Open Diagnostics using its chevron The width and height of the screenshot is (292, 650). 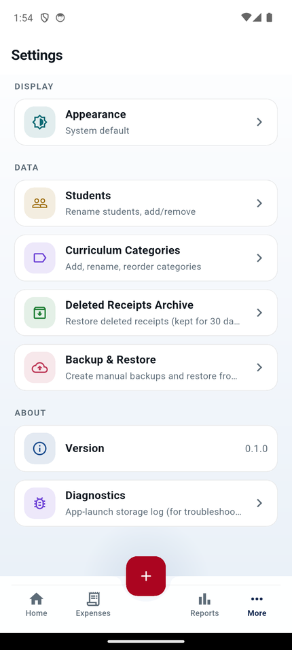[x=259, y=503]
